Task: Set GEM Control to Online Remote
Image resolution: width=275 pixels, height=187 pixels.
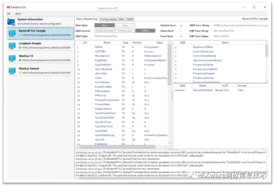Action: point(105,31)
